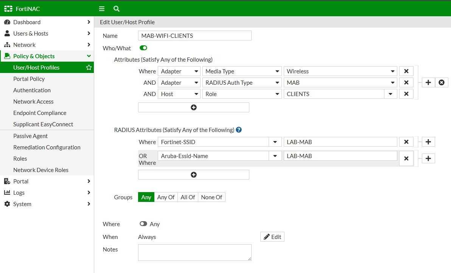Remove the Fortinet-SSID RADIUS row
Screen dimensions: 451x273
[406, 142]
